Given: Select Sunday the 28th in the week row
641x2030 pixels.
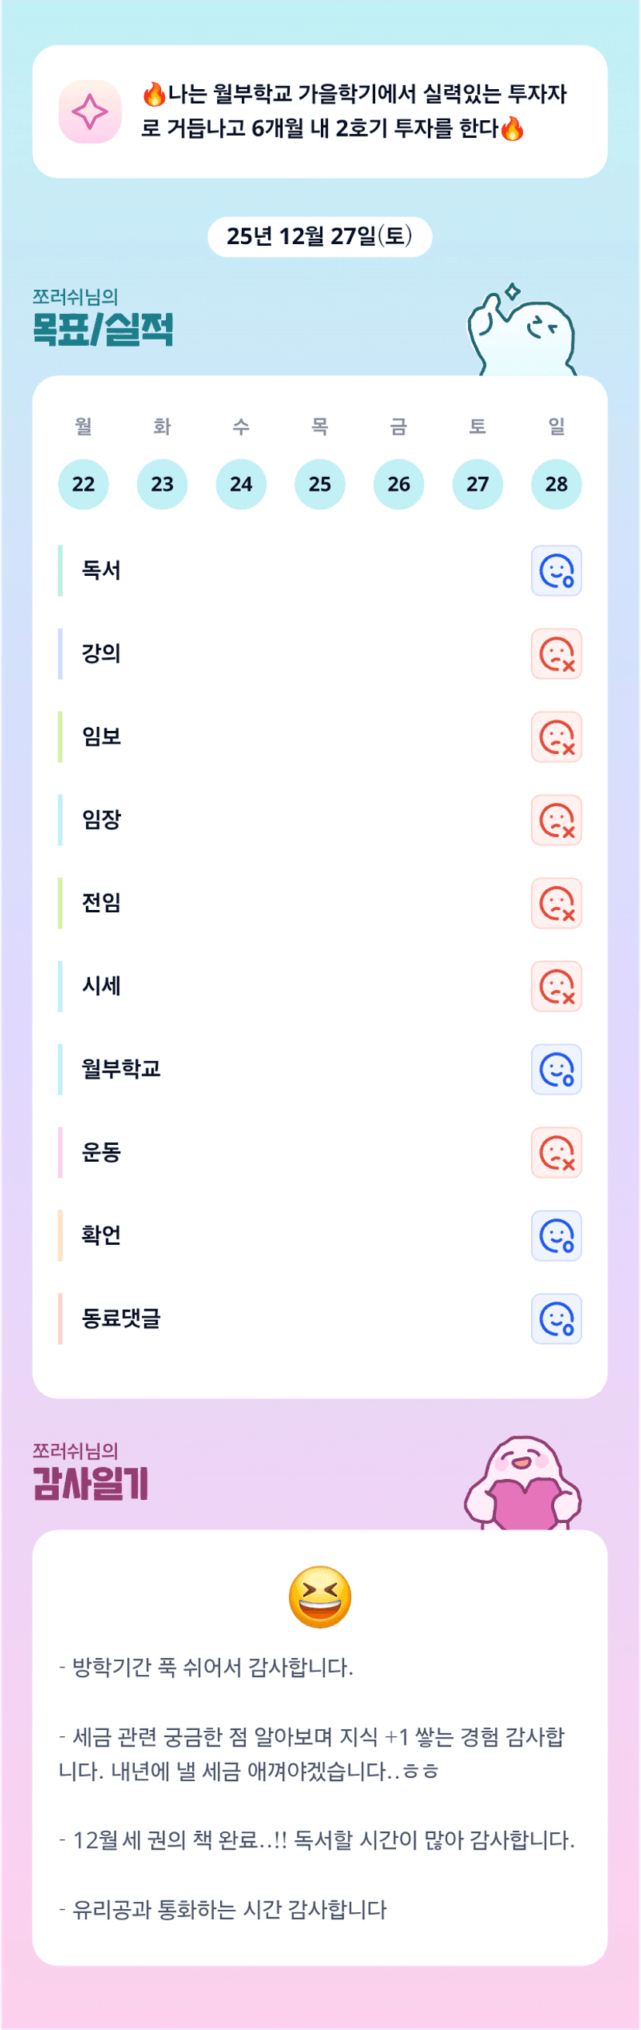Looking at the screenshot, I should click(x=556, y=484).
